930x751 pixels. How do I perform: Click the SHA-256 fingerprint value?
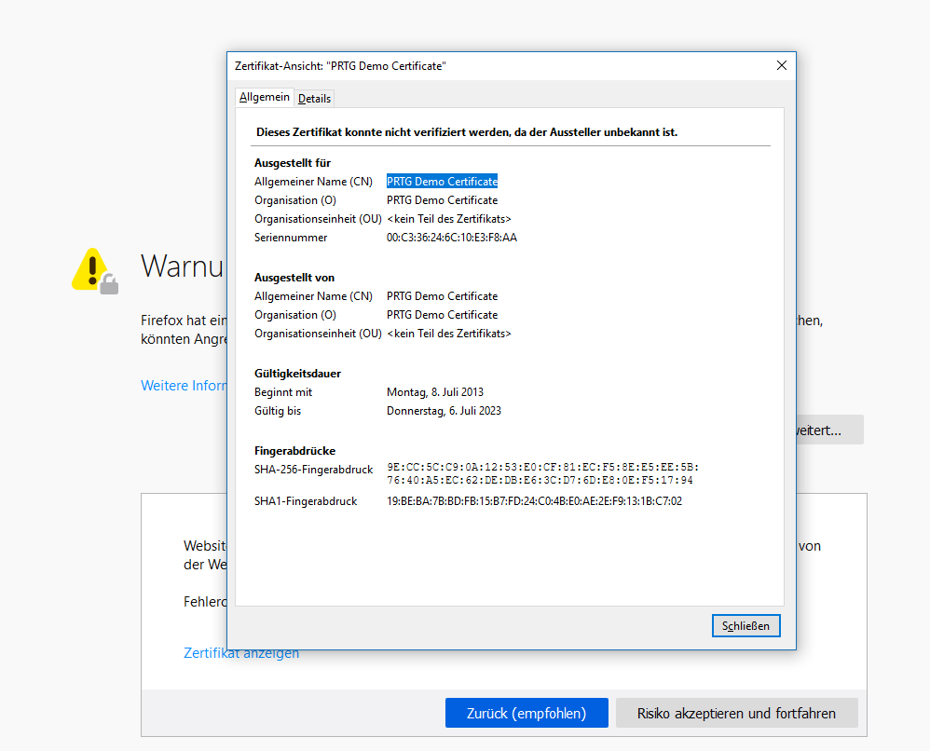pos(542,473)
